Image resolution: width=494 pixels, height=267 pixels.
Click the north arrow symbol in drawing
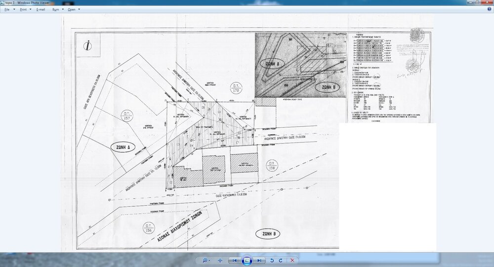87,45
